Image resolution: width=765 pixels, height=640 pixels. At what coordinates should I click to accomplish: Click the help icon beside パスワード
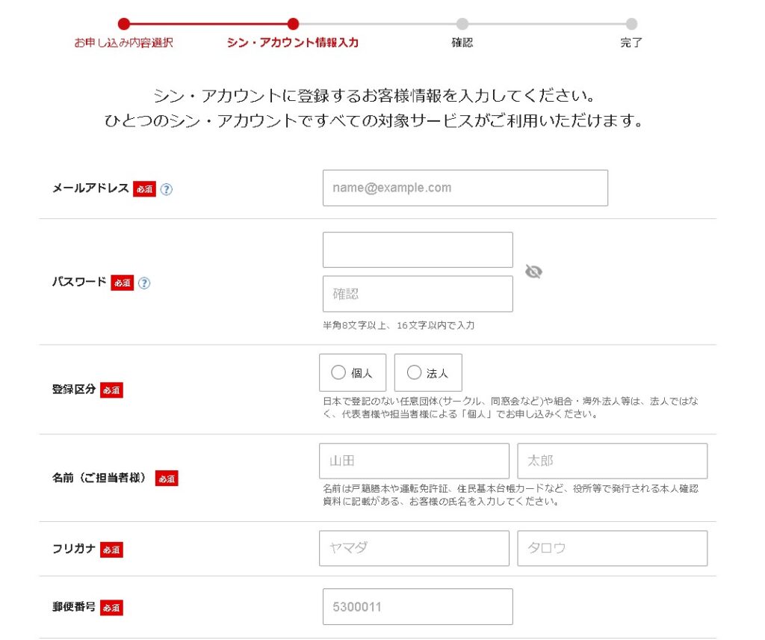point(144,283)
